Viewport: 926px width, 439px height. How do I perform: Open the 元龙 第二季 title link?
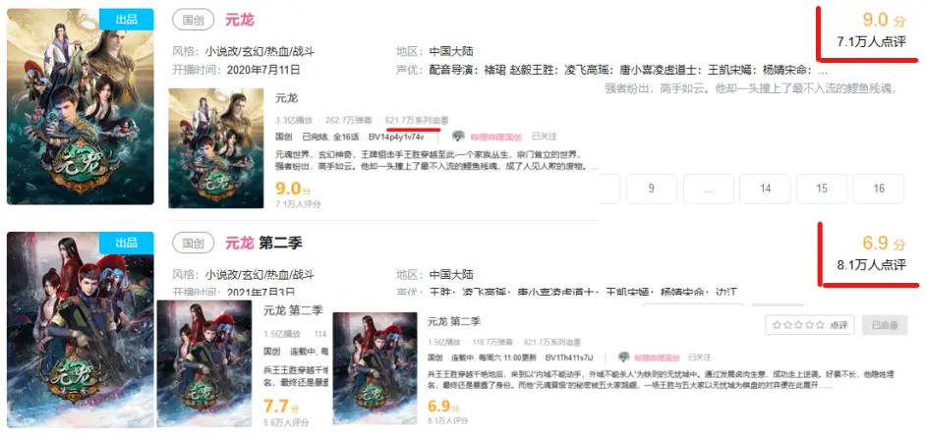[x=263, y=243]
